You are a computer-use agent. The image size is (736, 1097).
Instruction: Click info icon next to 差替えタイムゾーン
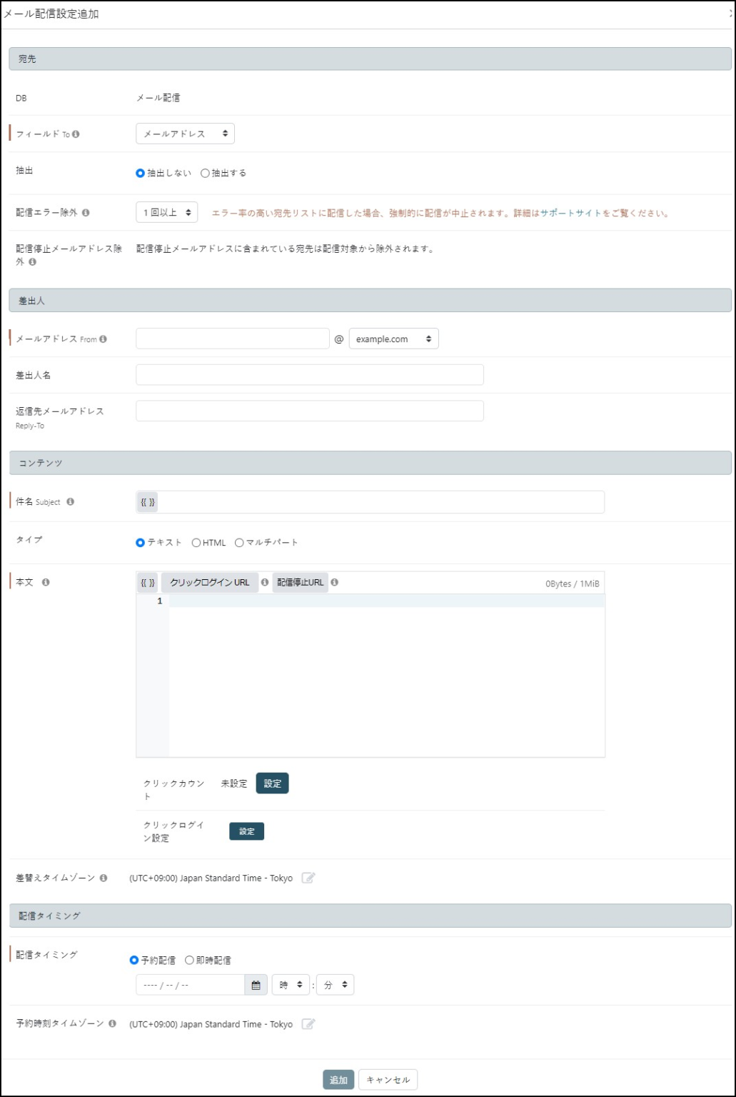tap(104, 878)
